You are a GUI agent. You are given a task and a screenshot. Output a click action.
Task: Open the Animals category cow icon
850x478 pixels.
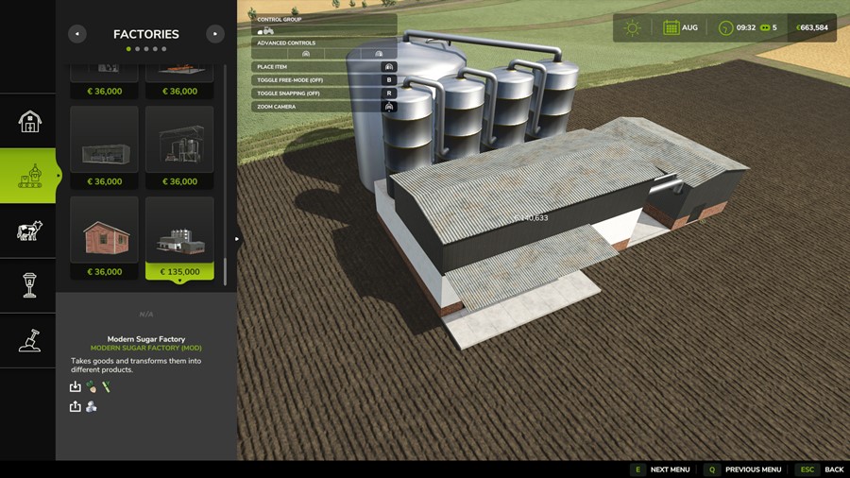point(30,230)
